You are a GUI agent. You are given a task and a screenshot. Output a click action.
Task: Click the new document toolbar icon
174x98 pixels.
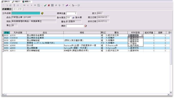(x=3, y=5)
